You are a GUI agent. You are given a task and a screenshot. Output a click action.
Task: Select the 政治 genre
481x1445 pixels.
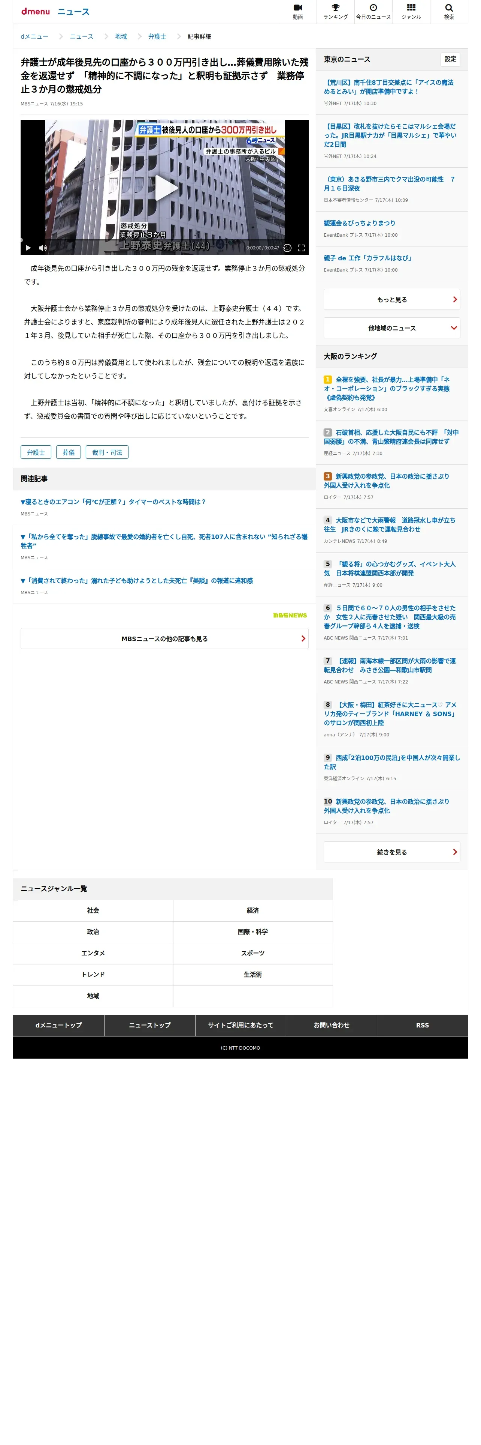tap(93, 932)
